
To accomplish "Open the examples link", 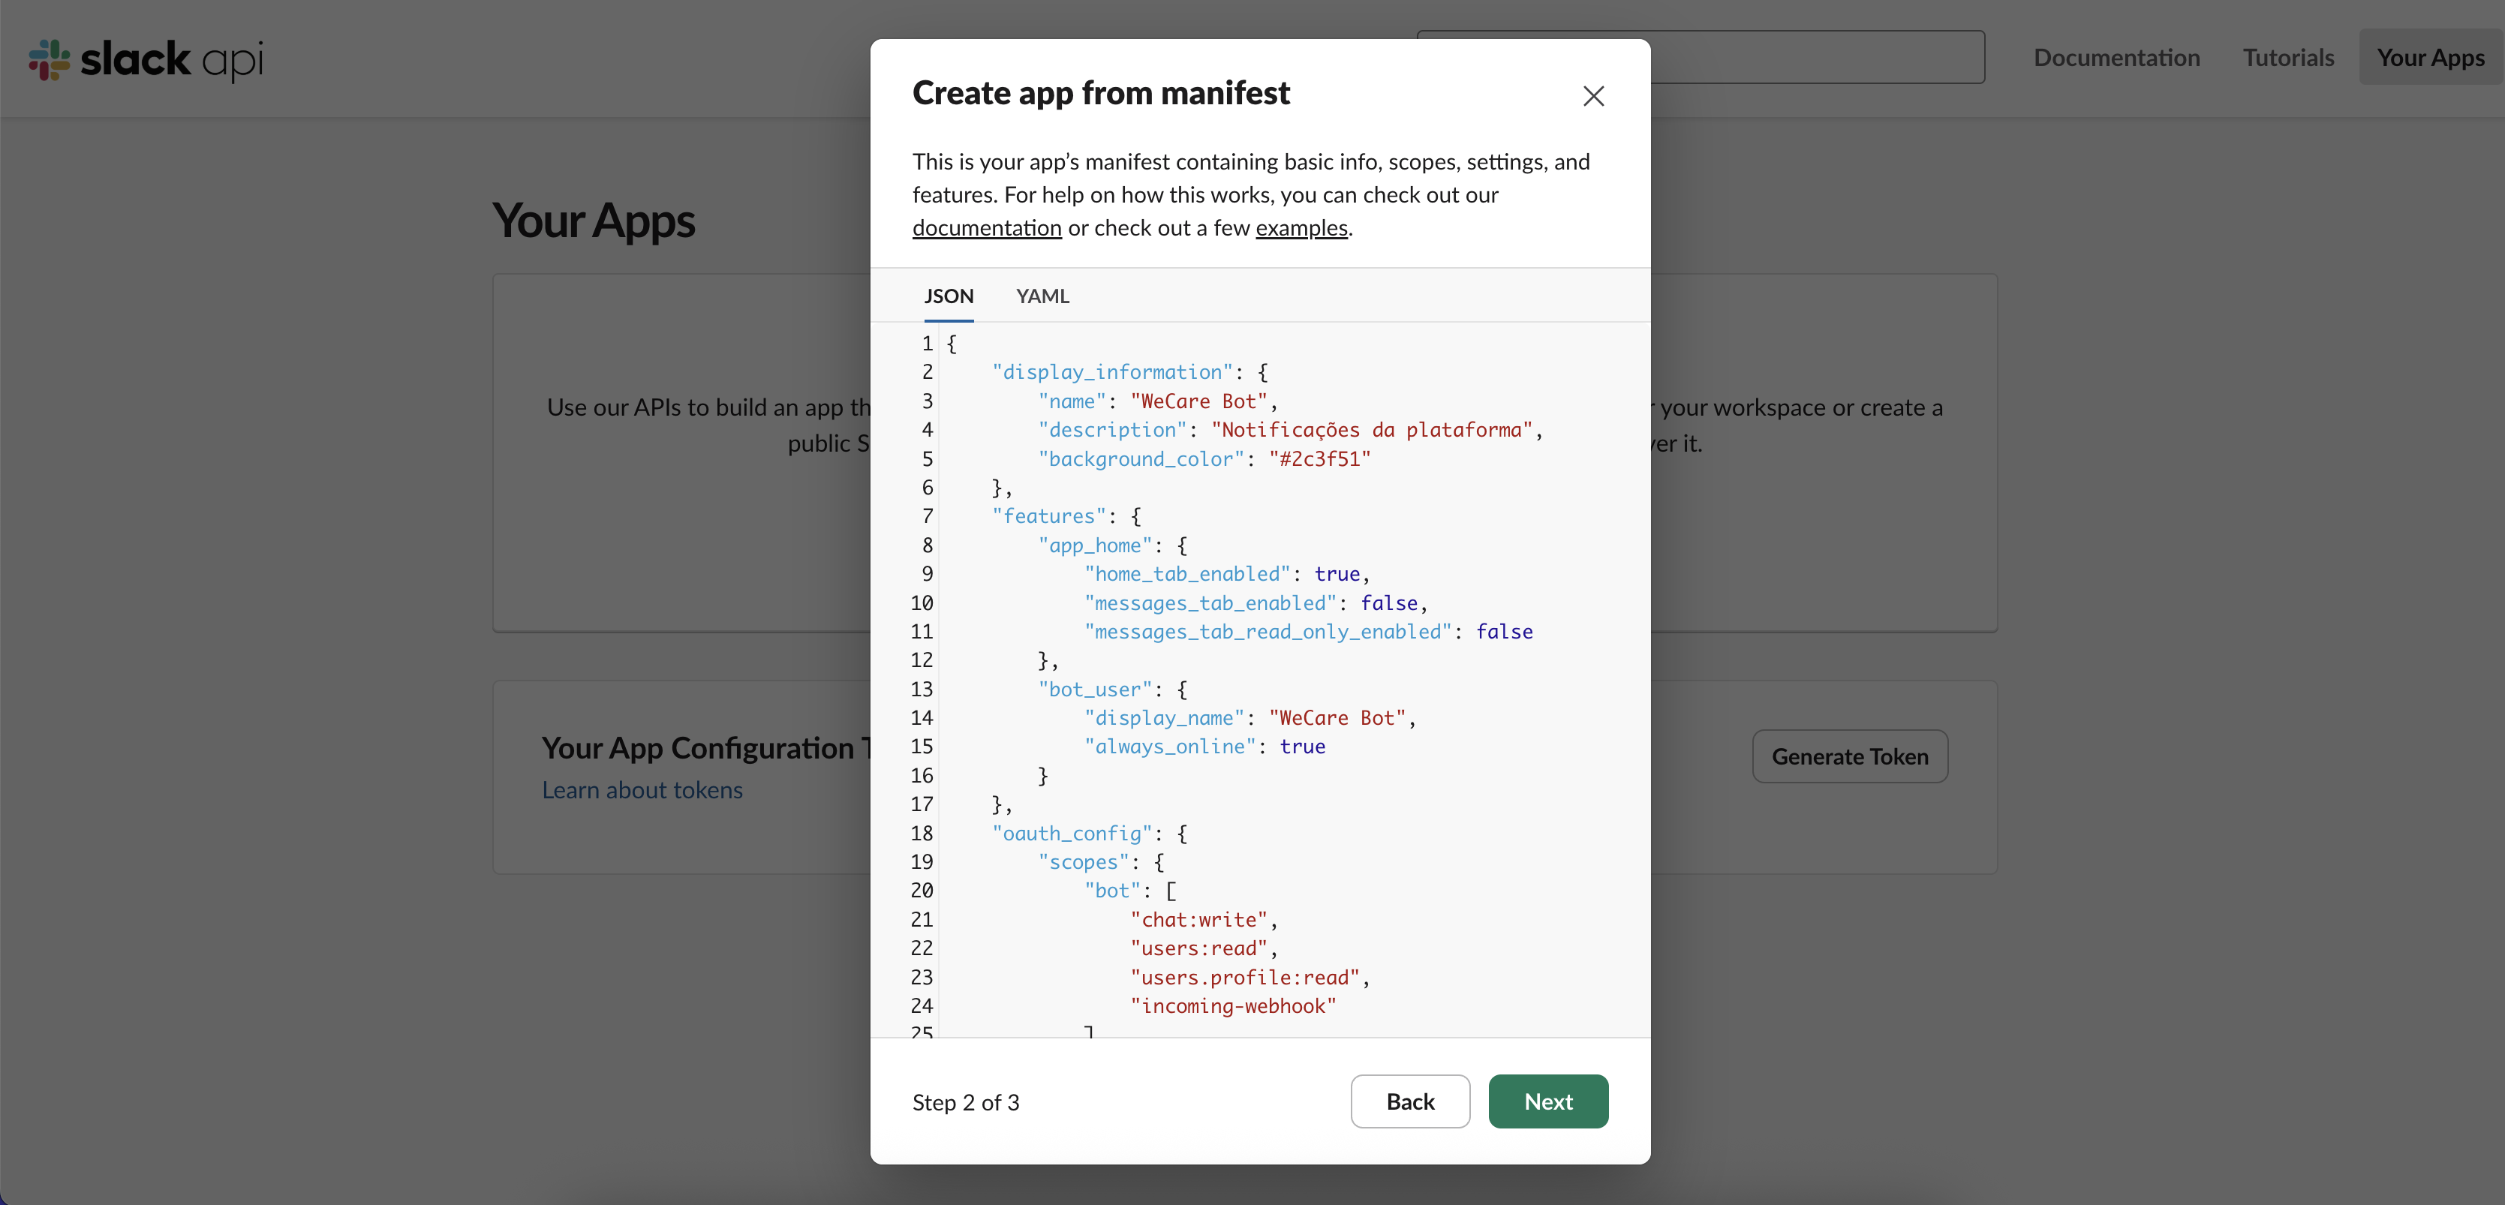I will click(1301, 227).
